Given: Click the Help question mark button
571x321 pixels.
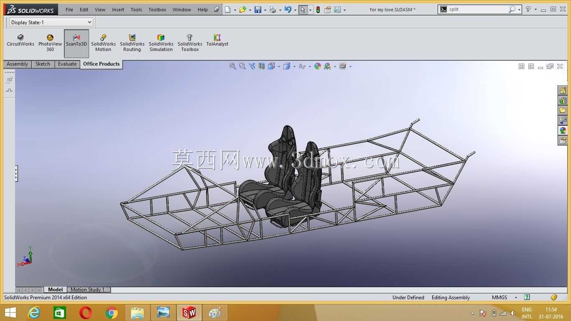Looking at the screenshot, I should point(528,9).
